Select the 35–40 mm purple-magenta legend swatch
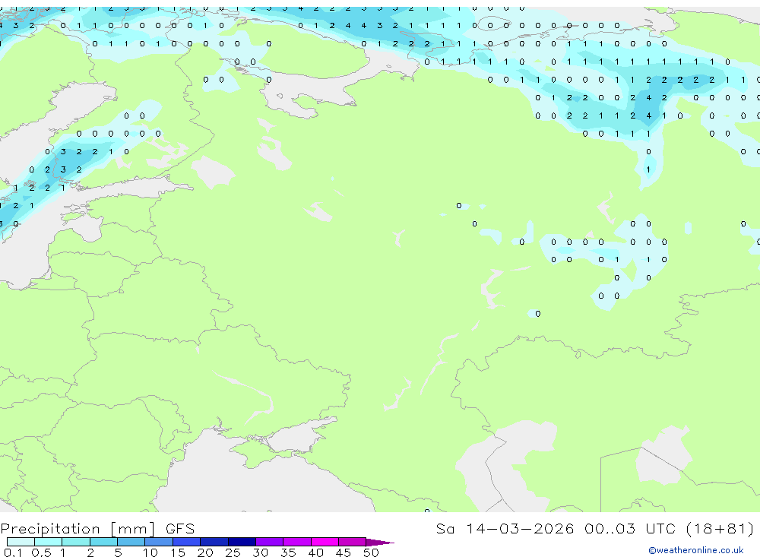The height and width of the screenshot is (557, 760). point(297,542)
